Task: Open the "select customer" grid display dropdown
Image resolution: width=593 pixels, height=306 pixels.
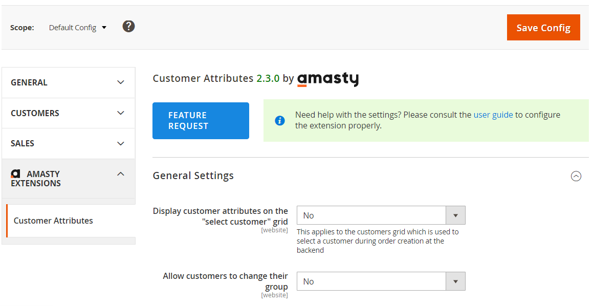Action: coord(381,215)
